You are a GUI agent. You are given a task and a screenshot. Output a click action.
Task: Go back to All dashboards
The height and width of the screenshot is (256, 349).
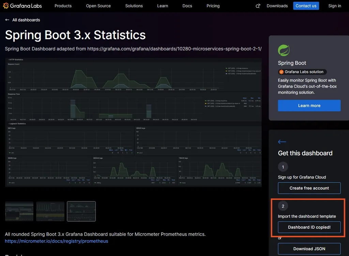26,20
